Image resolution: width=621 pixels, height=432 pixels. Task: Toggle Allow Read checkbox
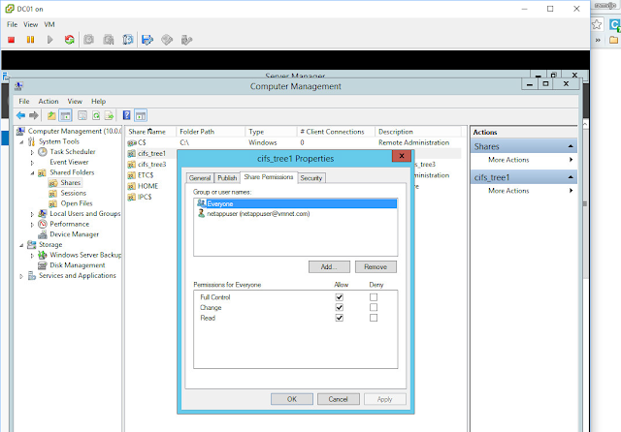(x=339, y=318)
